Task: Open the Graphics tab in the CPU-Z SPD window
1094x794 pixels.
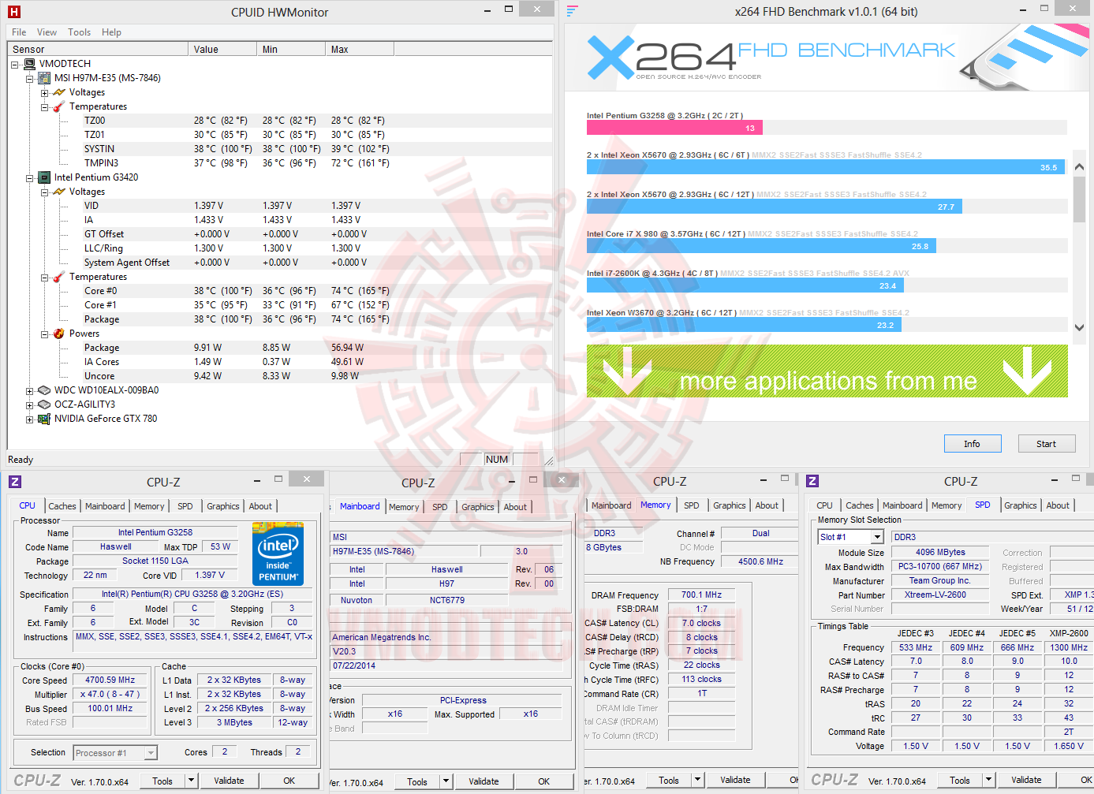Action: point(1021,505)
